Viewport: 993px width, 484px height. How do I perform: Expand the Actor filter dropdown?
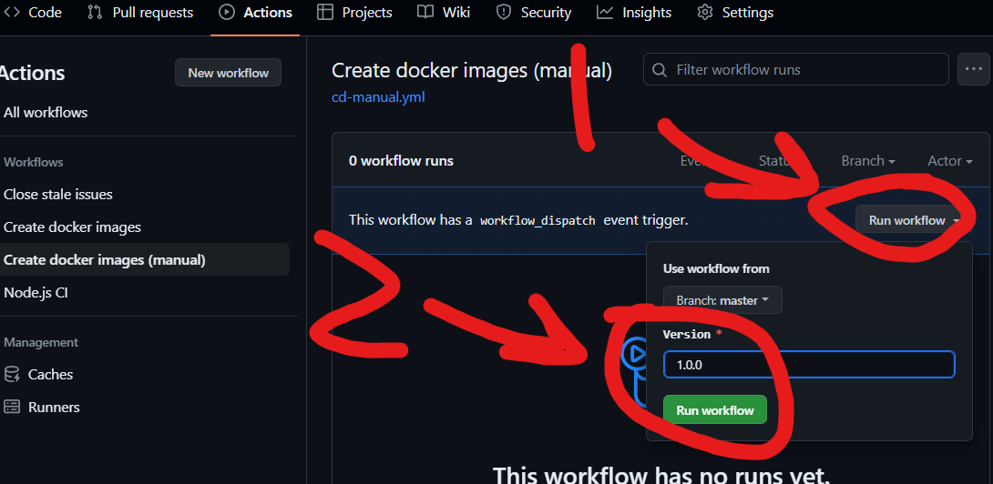tap(950, 161)
